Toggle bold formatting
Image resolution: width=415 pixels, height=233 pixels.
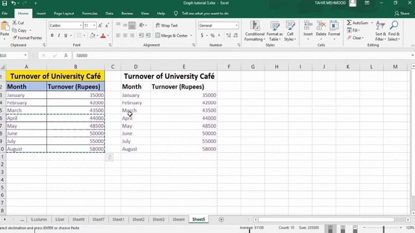pos(52,36)
